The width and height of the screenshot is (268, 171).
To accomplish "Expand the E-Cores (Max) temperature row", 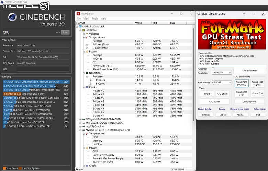I will pos(87,48).
